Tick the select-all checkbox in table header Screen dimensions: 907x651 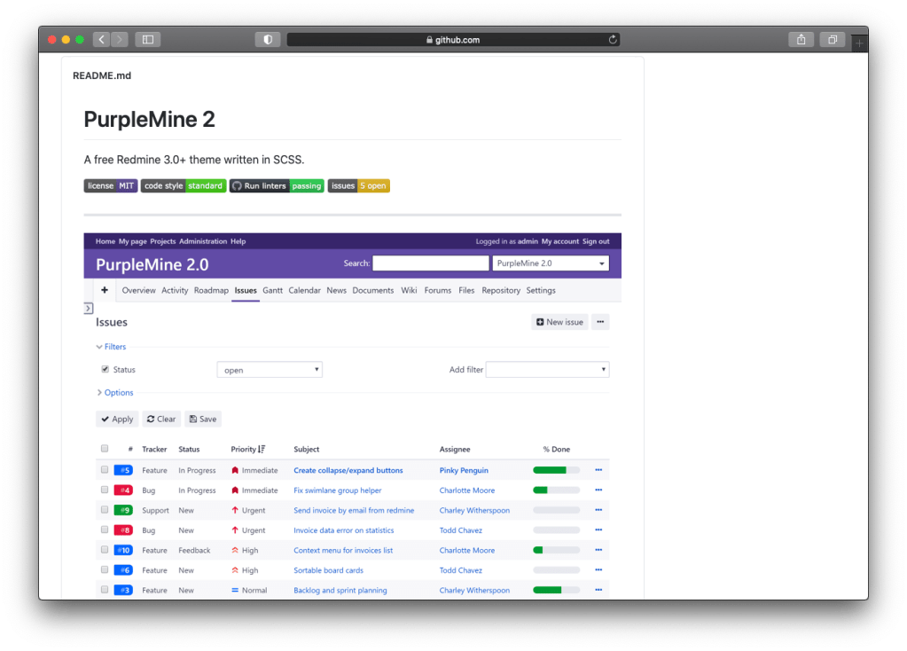105,449
